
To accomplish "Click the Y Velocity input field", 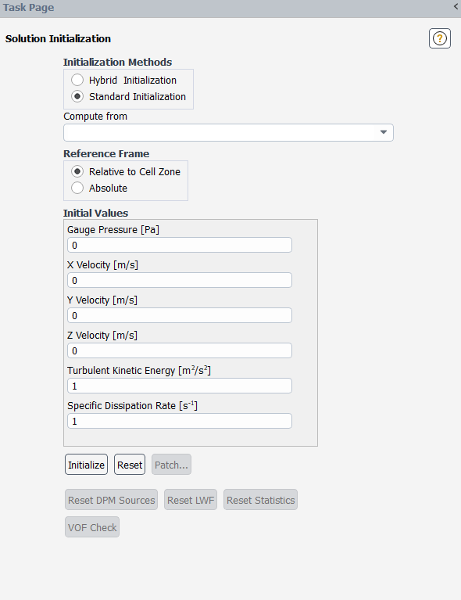I will pos(179,315).
